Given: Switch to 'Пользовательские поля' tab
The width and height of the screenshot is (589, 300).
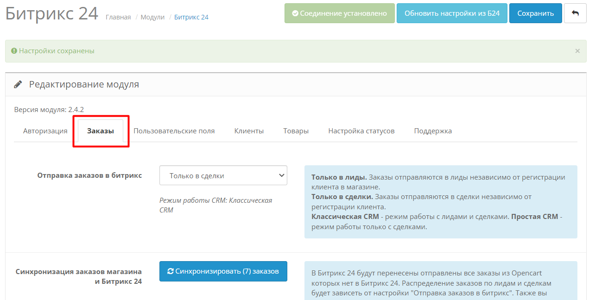Looking at the screenshot, I should (174, 131).
